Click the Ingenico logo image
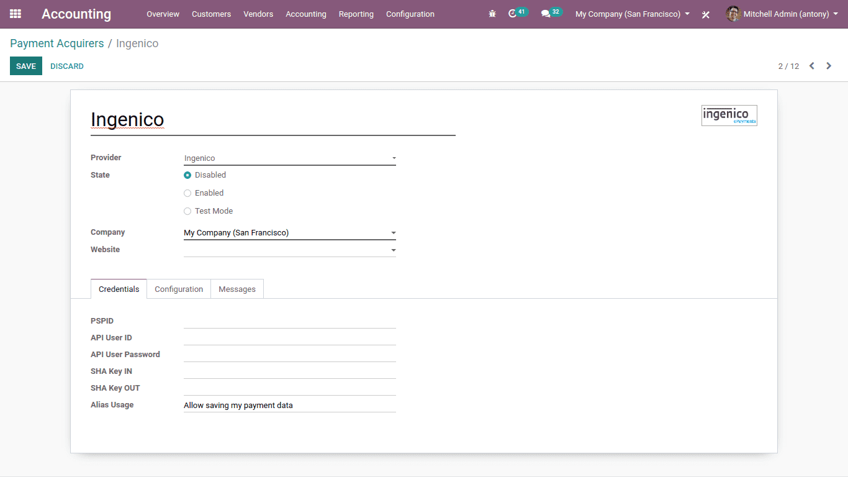This screenshot has height=477, width=848. (729, 116)
